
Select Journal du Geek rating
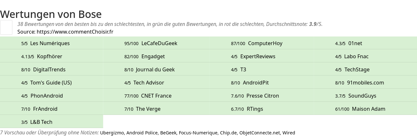(x=155, y=69)
